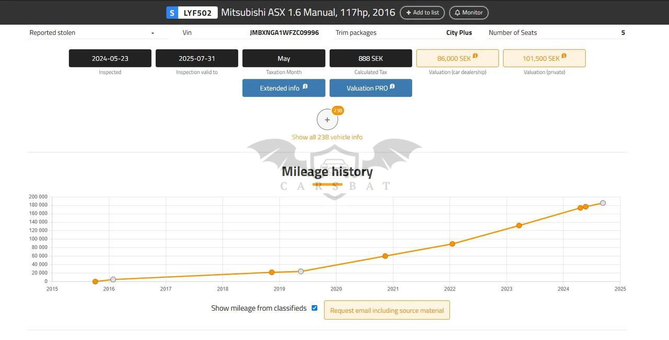
Task: Click info icon on Extended info button
Action: click(x=305, y=87)
